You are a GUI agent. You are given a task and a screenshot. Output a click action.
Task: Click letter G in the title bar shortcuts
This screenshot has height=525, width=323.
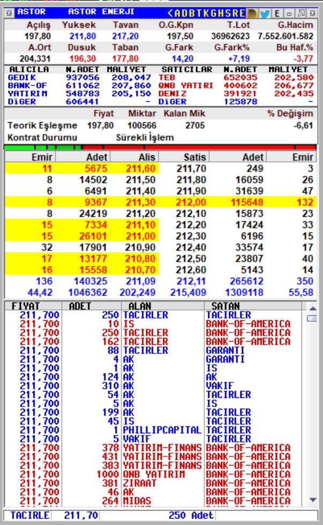tap(214, 13)
